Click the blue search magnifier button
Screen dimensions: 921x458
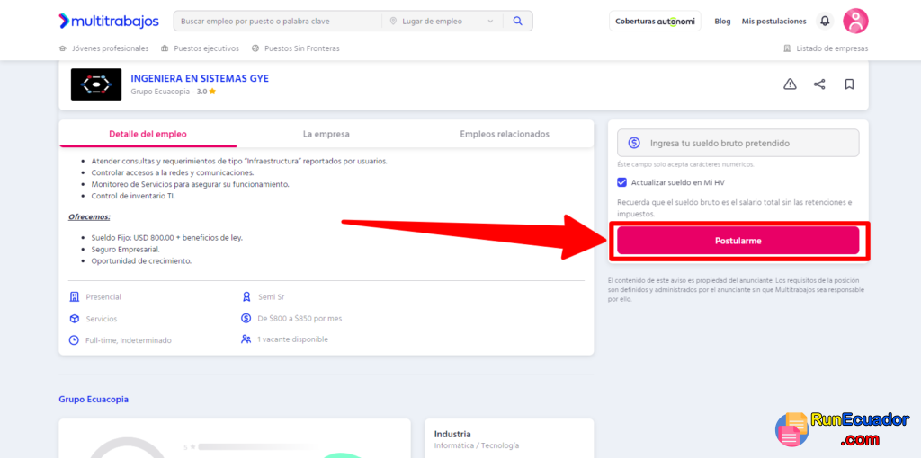pyautogui.click(x=517, y=22)
